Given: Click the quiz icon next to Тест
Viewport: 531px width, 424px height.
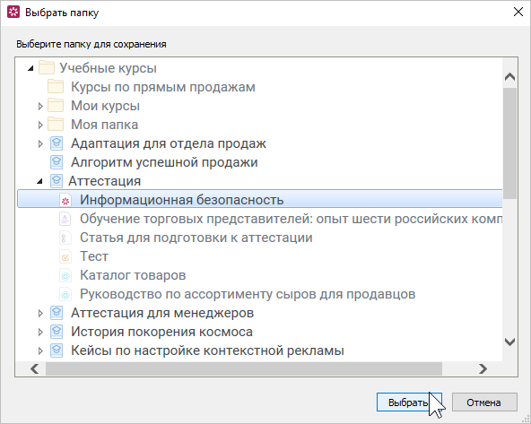Looking at the screenshot, I should [65, 256].
